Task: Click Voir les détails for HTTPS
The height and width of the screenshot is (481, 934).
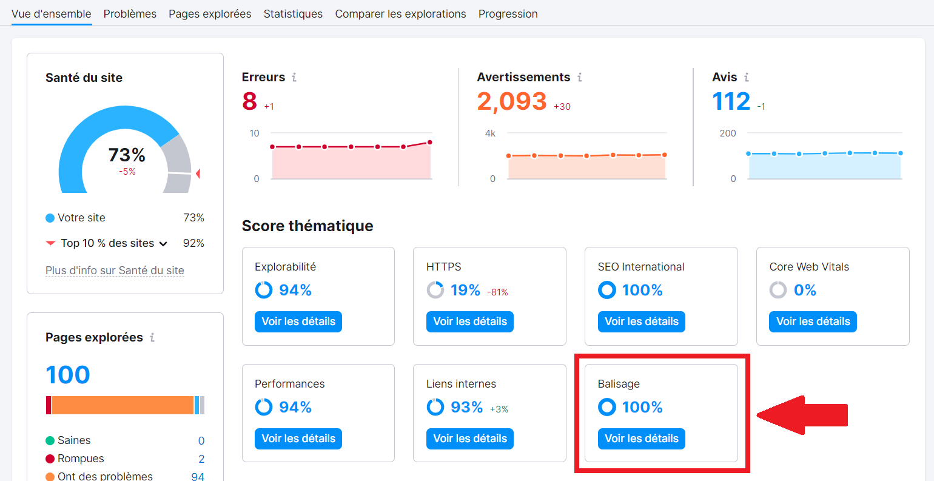Action: point(470,321)
